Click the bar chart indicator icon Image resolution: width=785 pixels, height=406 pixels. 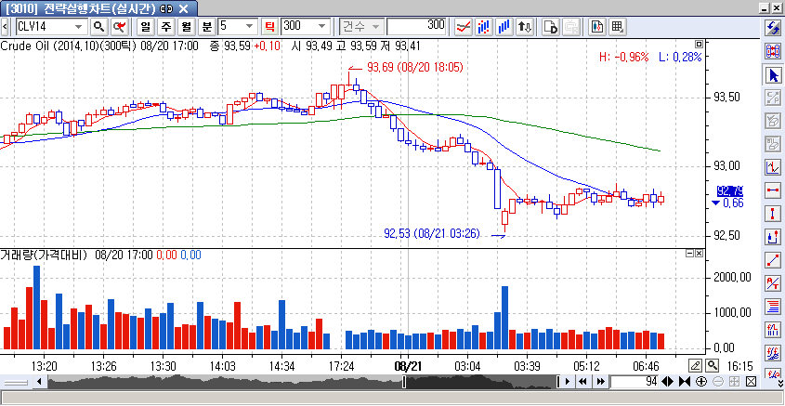[x=504, y=26]
